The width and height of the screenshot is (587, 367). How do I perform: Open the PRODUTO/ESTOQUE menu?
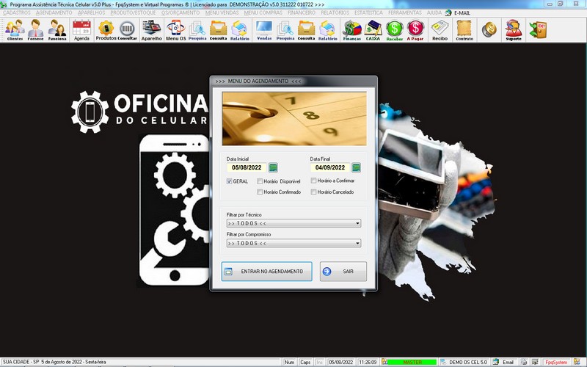(x=133, y=12)
